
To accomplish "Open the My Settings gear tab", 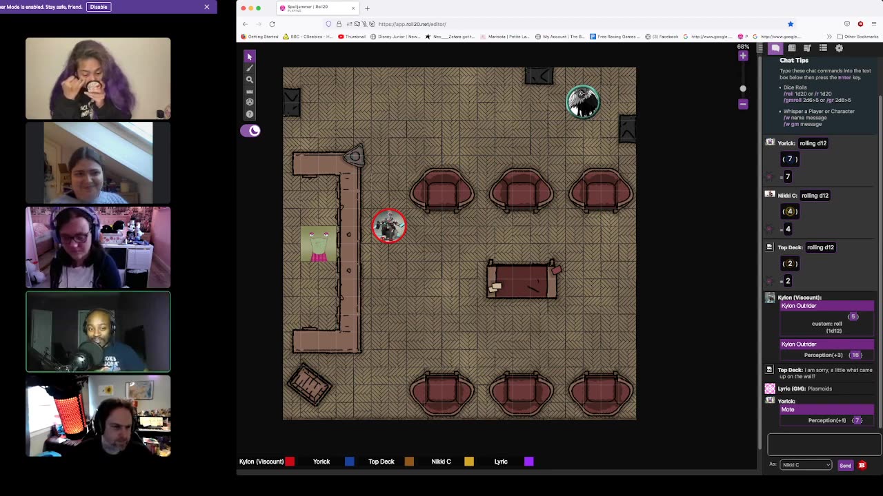I will coord(839,48).
